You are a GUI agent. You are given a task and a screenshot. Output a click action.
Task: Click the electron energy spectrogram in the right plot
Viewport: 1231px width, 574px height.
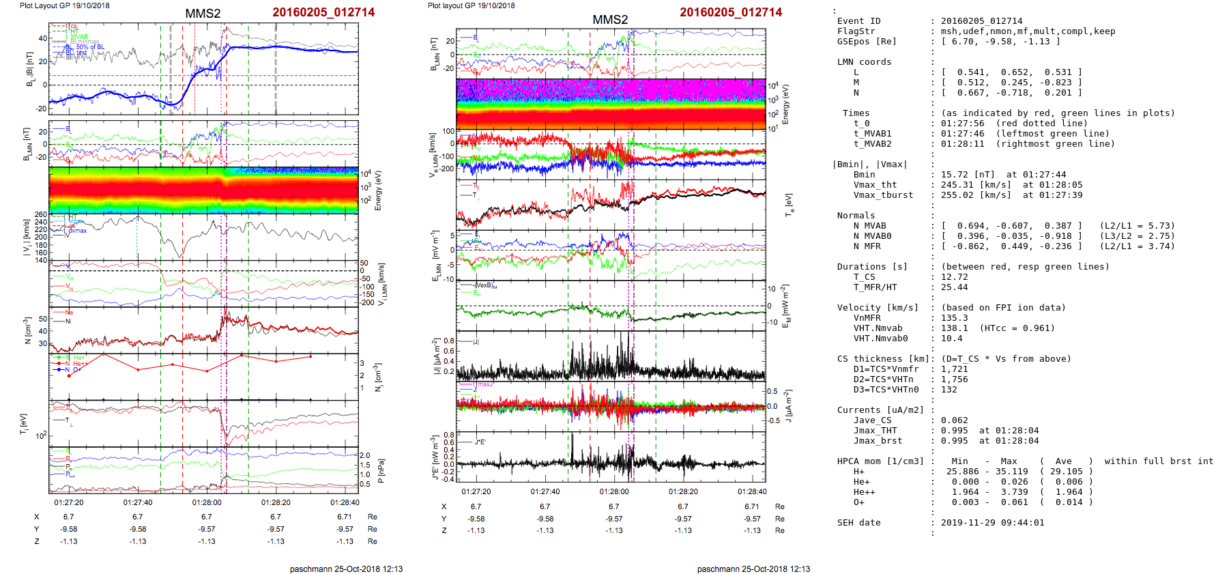[x=611, y=104]
